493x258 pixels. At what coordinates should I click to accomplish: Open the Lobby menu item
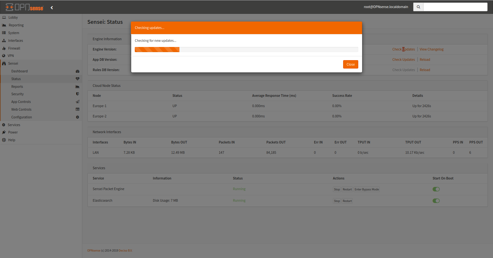coord(13,17)
